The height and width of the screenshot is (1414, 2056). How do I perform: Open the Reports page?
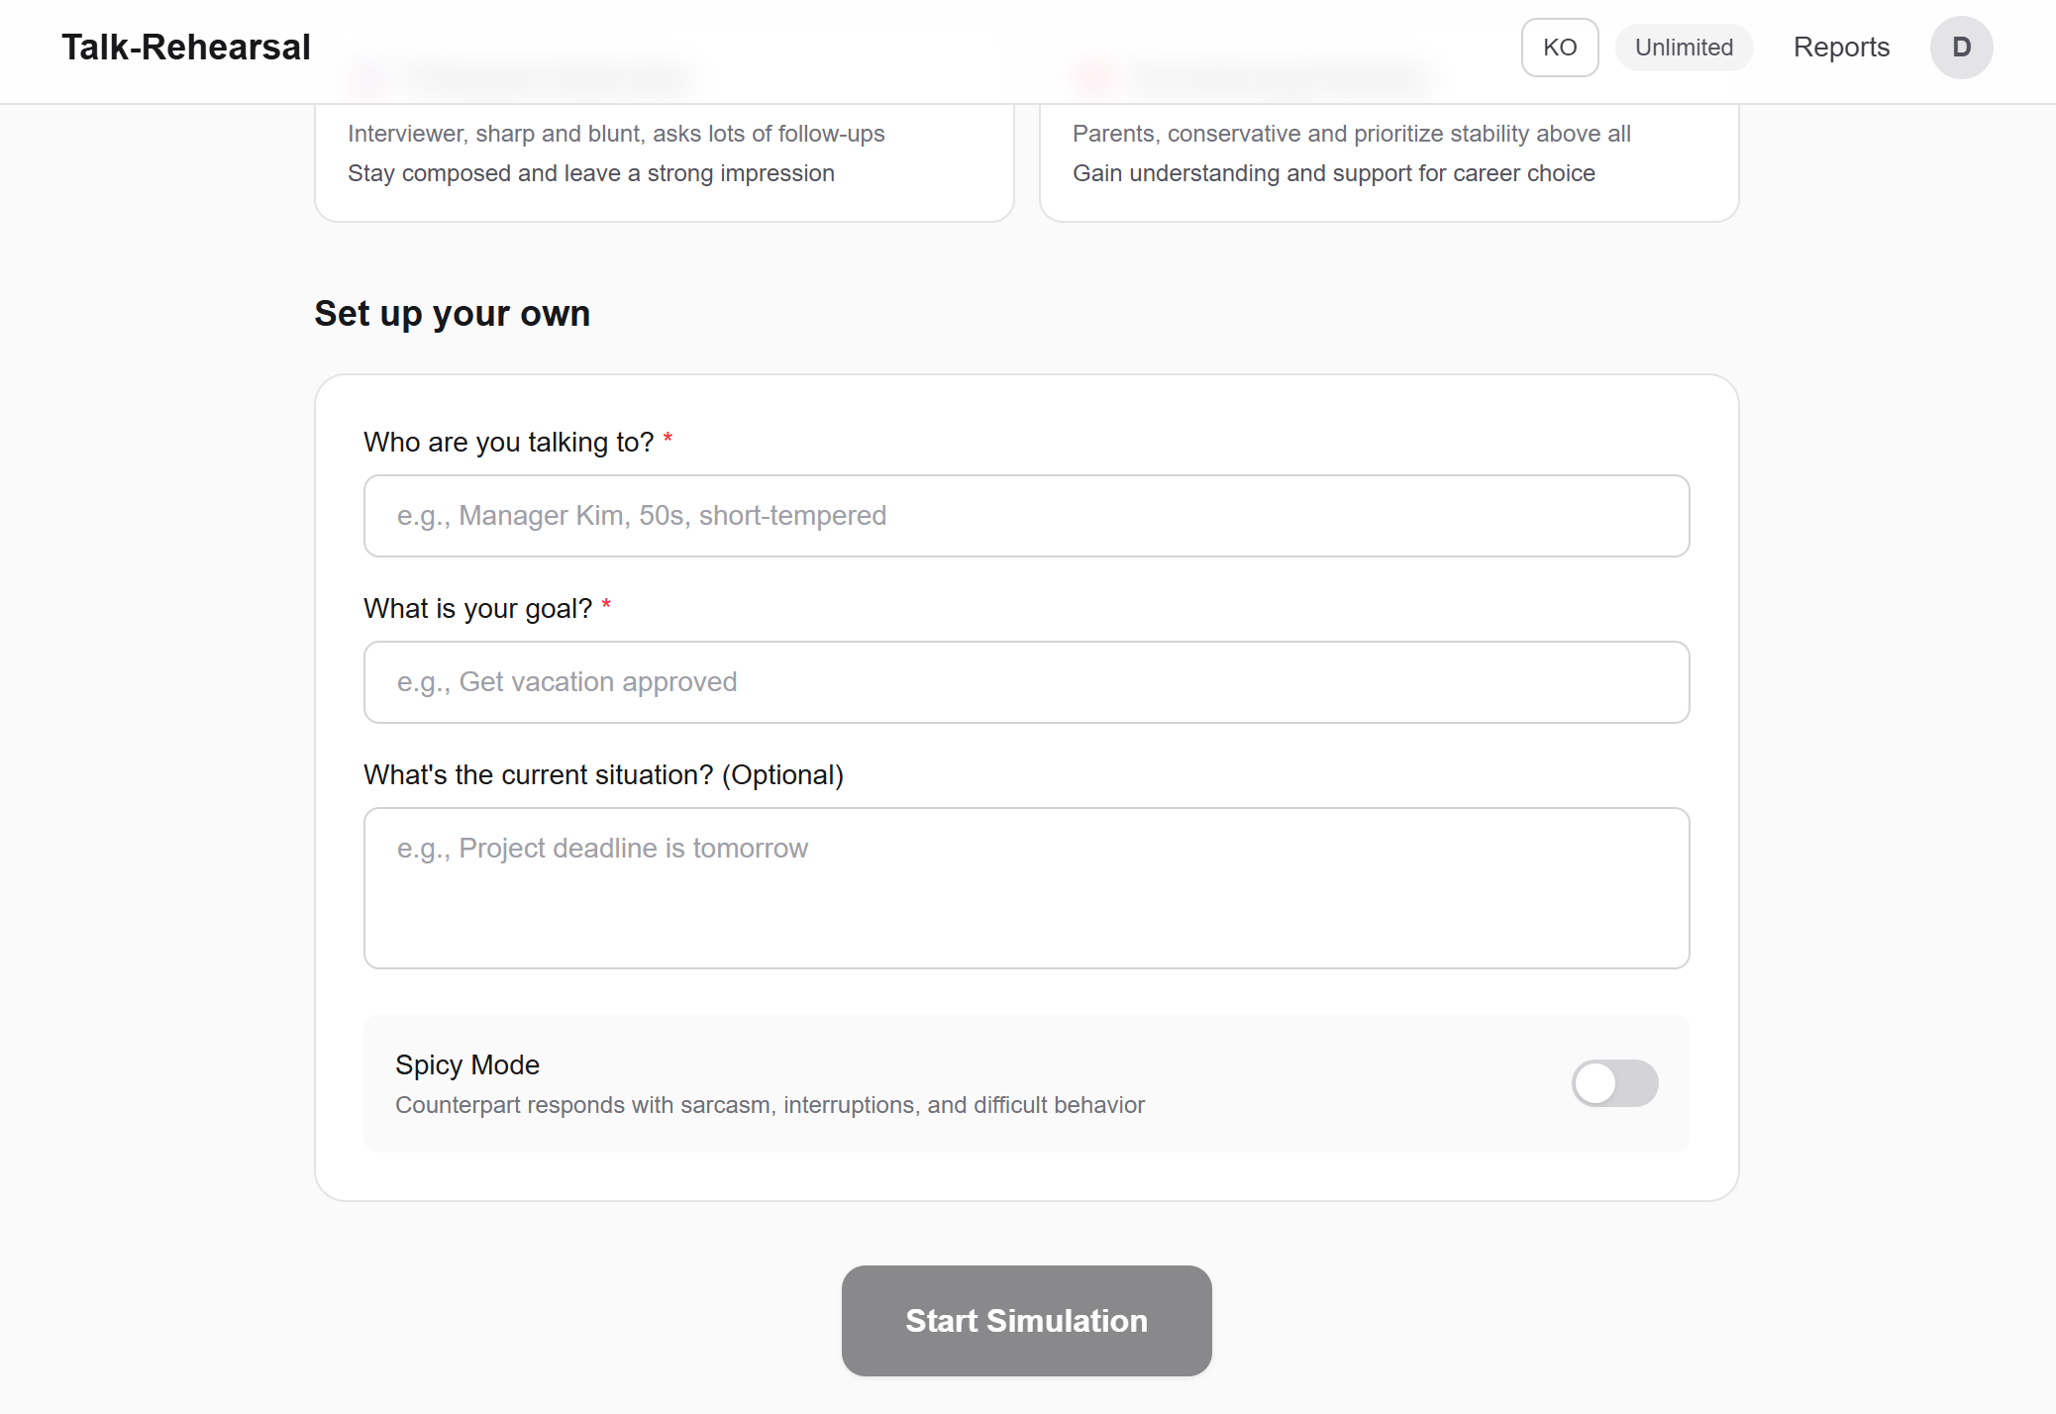[1840, 47]
